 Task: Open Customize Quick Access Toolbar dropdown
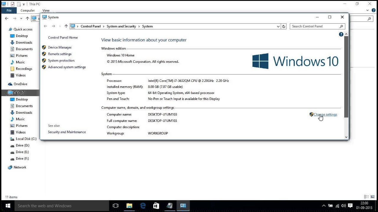[x=24, y=4]
